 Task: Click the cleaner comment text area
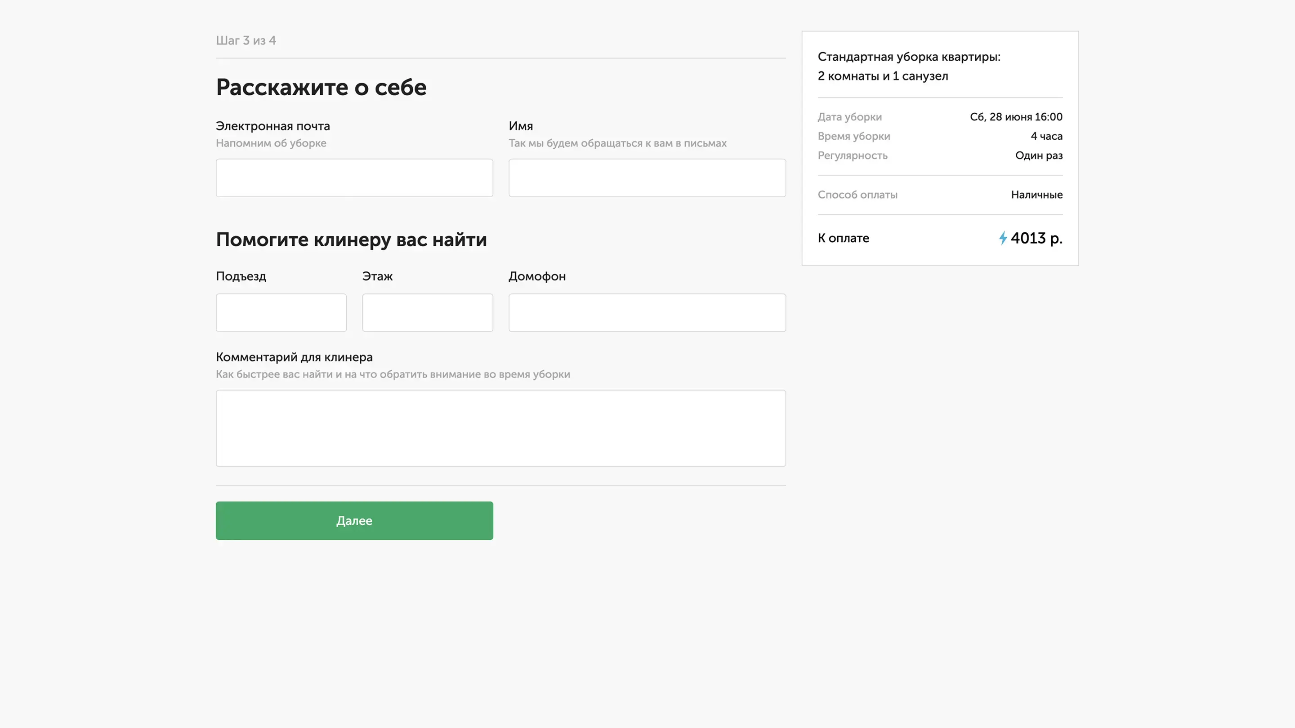(x=500, y=428)
